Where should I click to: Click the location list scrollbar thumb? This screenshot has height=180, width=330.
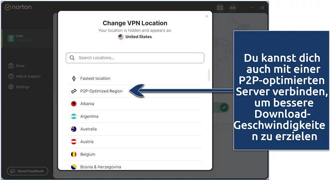pos(209,75)
